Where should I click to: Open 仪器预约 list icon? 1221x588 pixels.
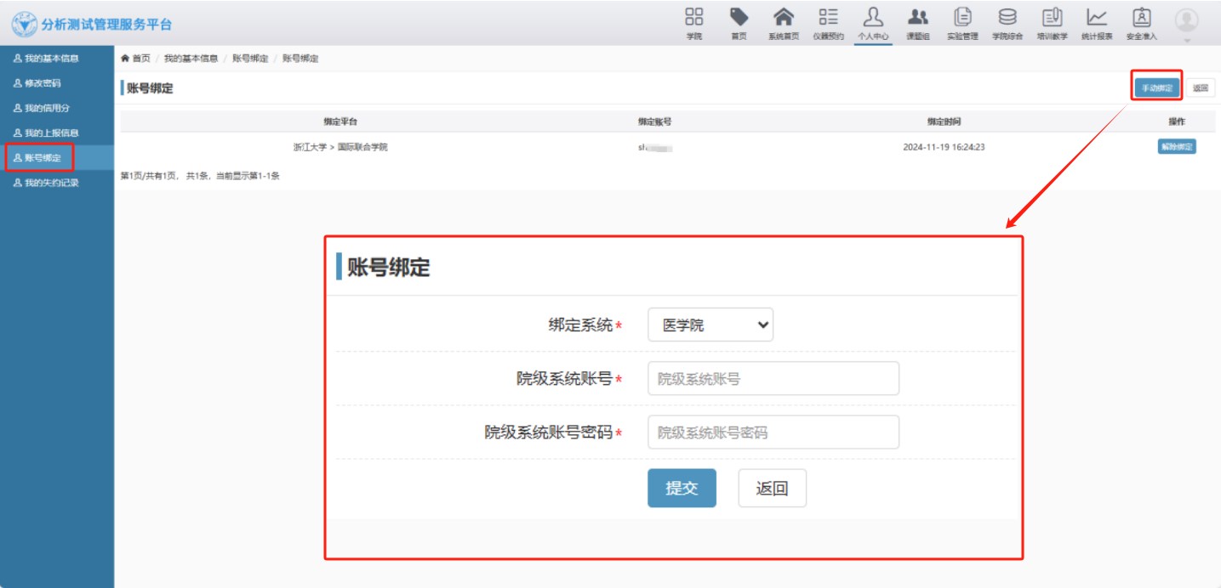click(828, 18)
